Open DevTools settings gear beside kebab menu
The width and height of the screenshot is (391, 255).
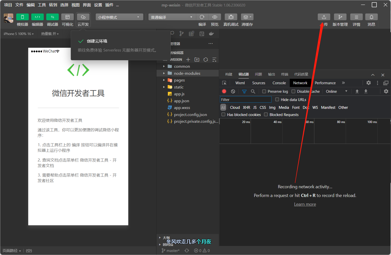click(368, 83)
